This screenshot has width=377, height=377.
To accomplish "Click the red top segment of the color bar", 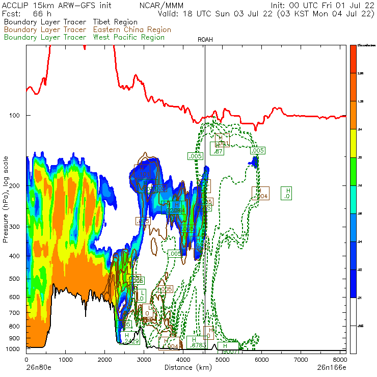I will [x=353, y=59].
